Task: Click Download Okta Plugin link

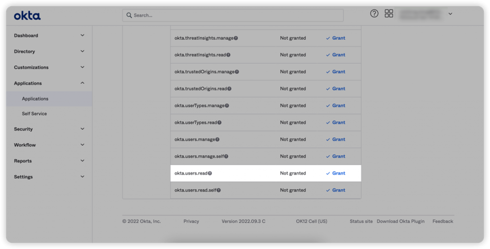Action: pos(401,222)
